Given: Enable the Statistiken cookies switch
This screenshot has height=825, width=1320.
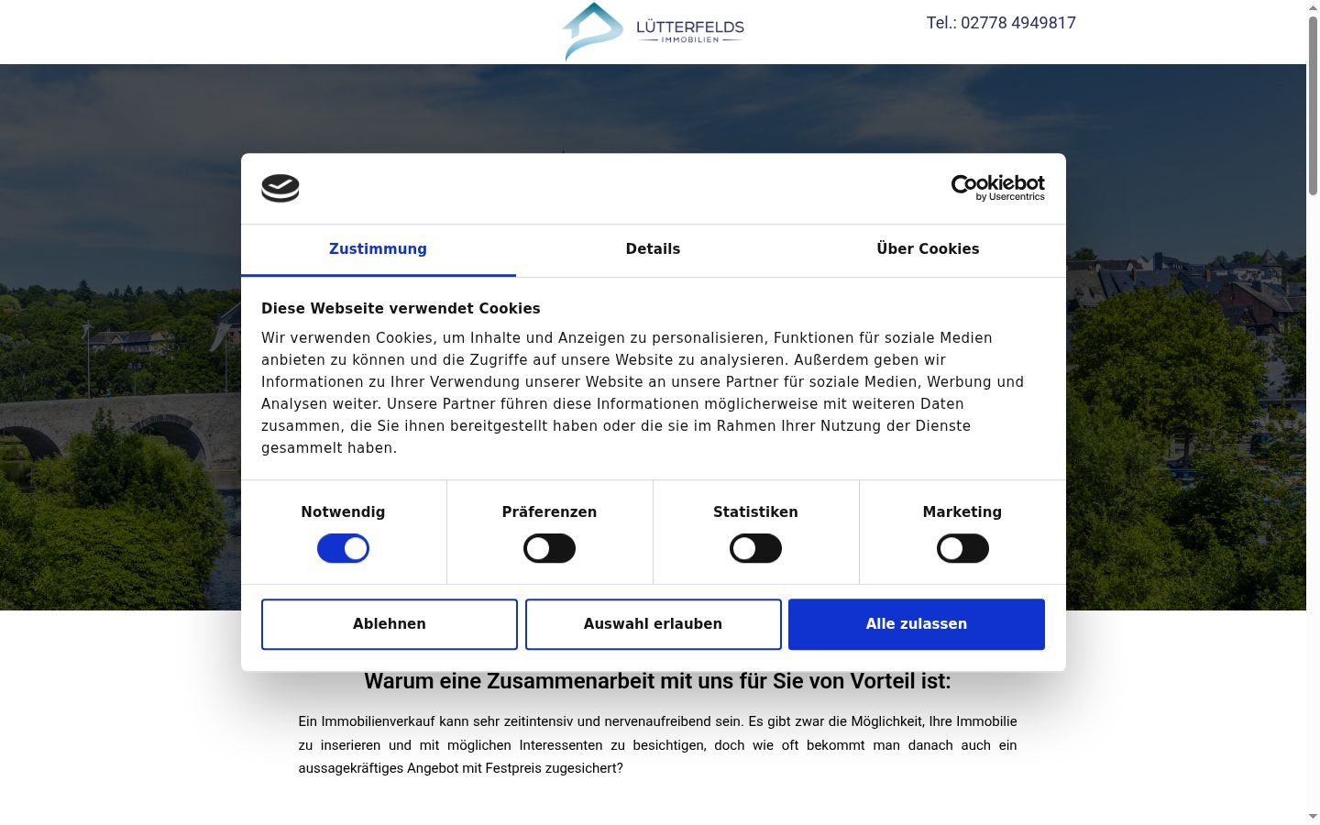Looking at the screenshot, I should (x=755, y=549).
